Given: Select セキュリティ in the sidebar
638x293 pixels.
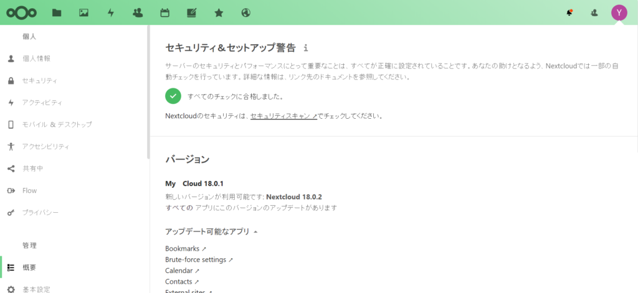Looking at the screenshot, I should click(40, 81).
